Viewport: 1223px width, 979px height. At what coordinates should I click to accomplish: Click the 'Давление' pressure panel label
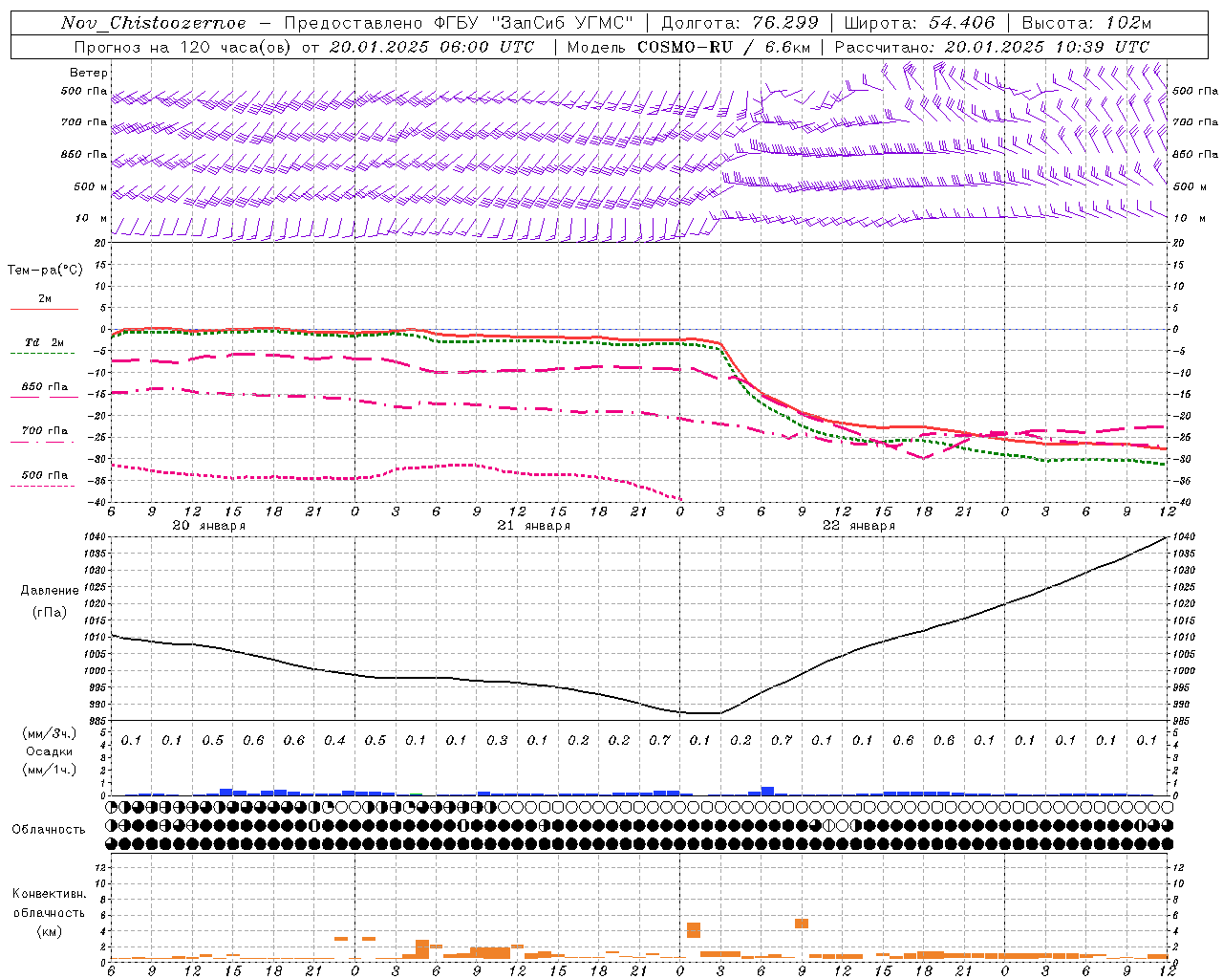[x=50, y=591]
